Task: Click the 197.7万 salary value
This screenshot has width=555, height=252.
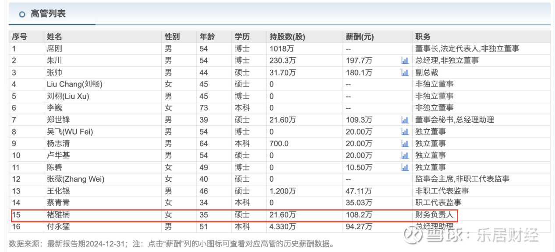Action: tap(359, 60)
